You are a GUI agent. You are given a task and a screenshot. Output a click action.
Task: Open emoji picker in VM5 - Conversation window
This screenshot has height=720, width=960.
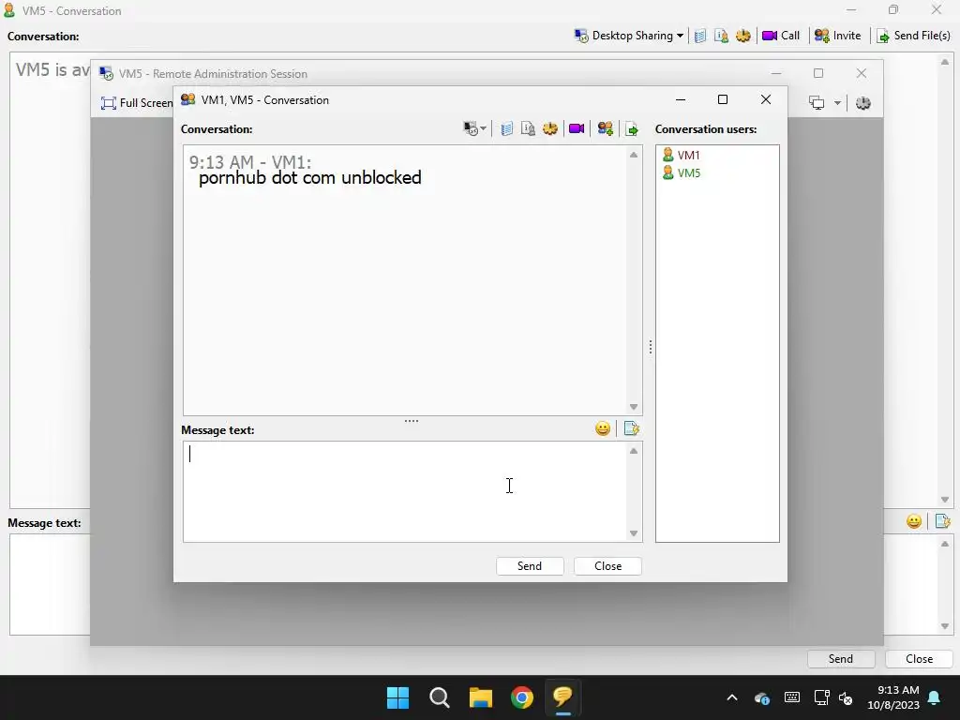click(x=913, y=521)
